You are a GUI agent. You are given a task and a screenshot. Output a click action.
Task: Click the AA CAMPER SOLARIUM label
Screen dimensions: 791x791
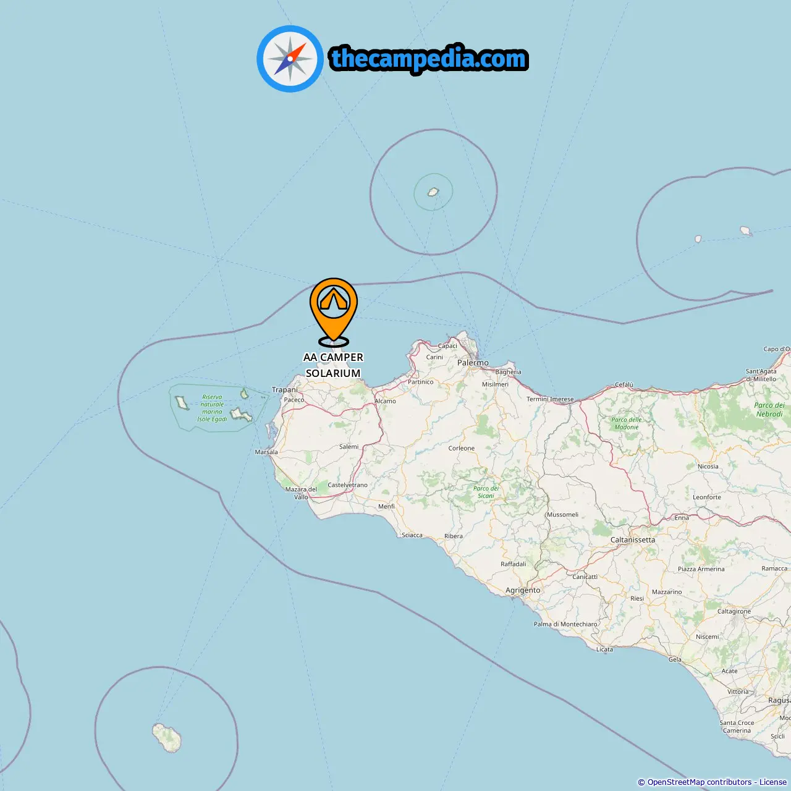pyautogui.click(x=333, y=365)
